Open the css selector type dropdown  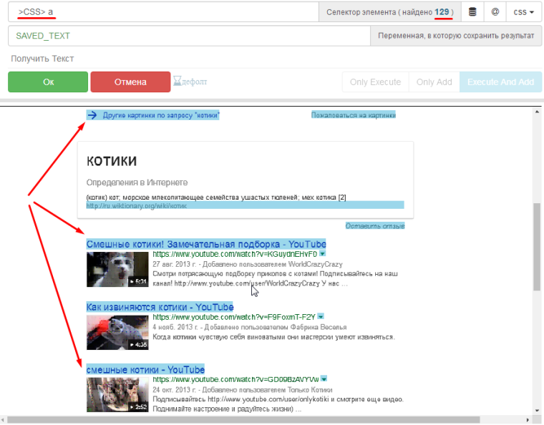point(523,12)
